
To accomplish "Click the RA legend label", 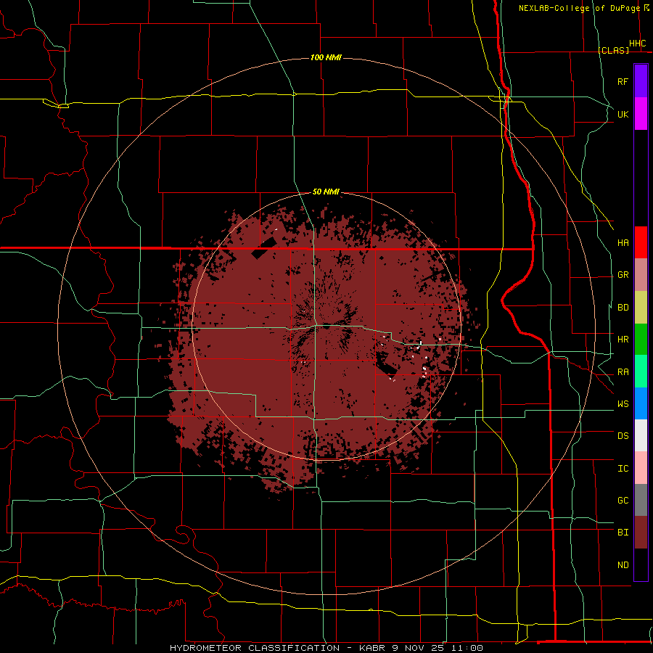I will [623, 372].
